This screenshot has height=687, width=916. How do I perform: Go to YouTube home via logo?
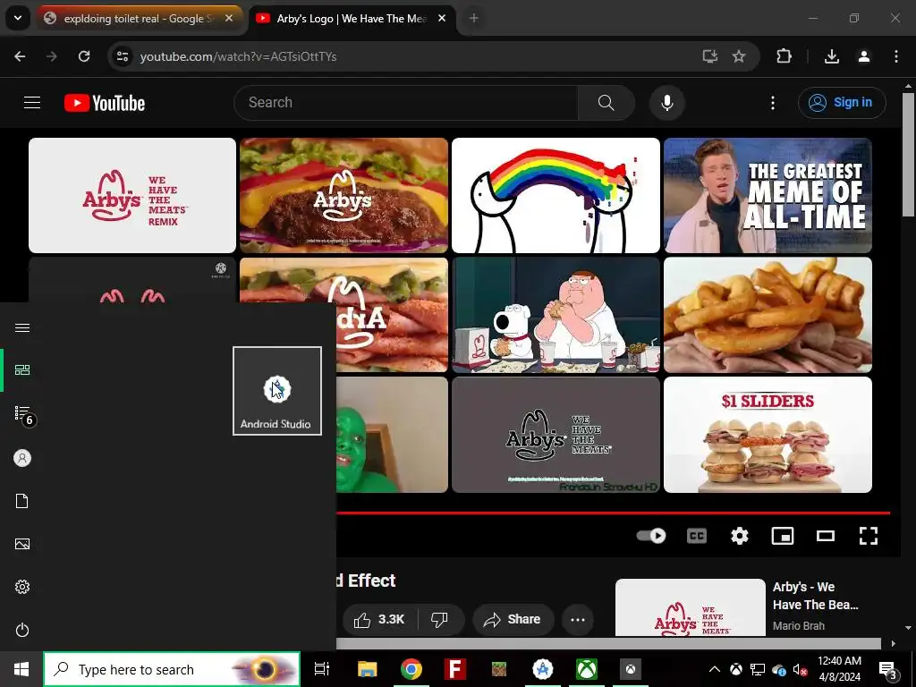click(105, 103)
